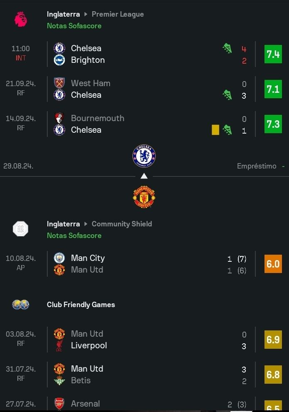
Task: Click the Community Shield competition icon
Action: coord(20,229)
